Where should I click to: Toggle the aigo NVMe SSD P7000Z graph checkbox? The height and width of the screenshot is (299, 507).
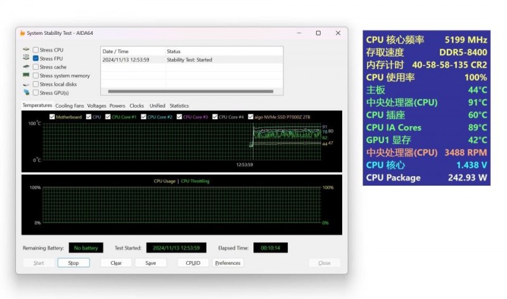250,117
